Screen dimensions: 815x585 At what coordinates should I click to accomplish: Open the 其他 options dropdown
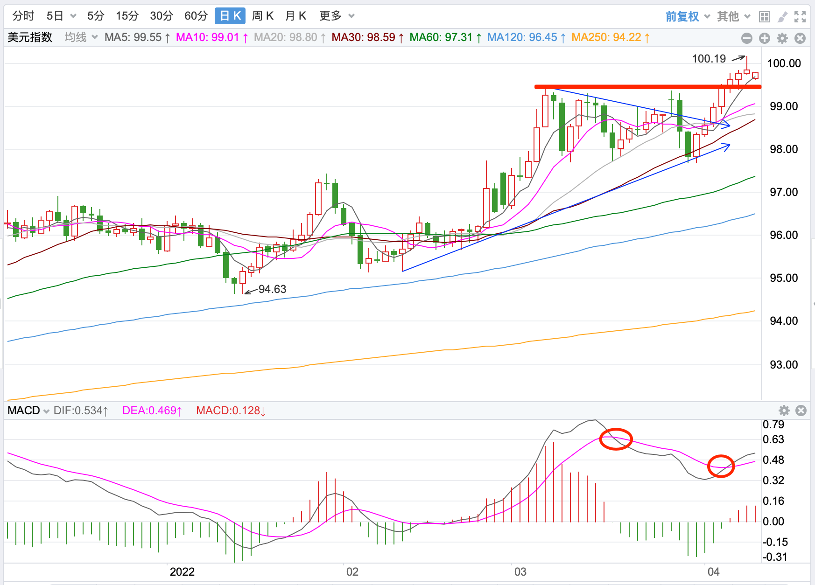pyautogui.click(x=734, y=17)
